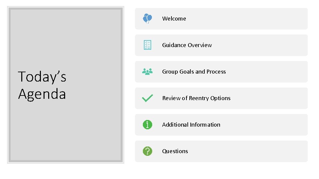Select the checklist icon beside Guidance Overview
This screenshot has height=179, width=319.
pyautogui.click(x=147, y=45)
